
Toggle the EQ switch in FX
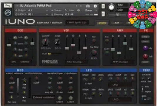coord(145,37)
